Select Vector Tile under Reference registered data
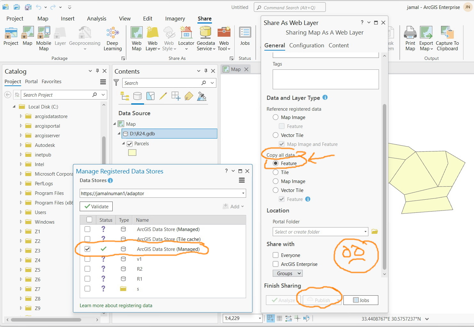The height and width of the screenshot is (327, 474). pos(276,135)
